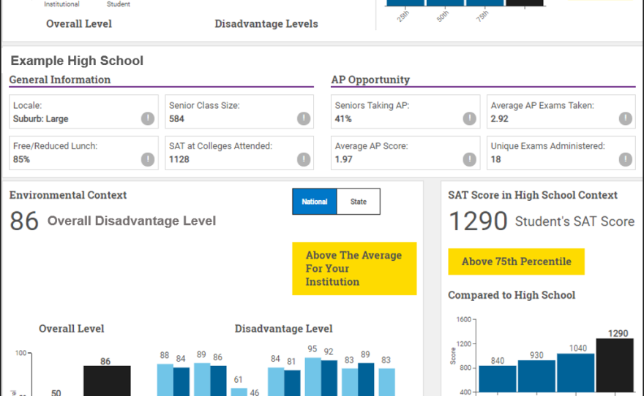Image resolution: width=644 pixels, height=396 pixels.
Task: Click the 584 senior class size value
Action: coord(176,119)
